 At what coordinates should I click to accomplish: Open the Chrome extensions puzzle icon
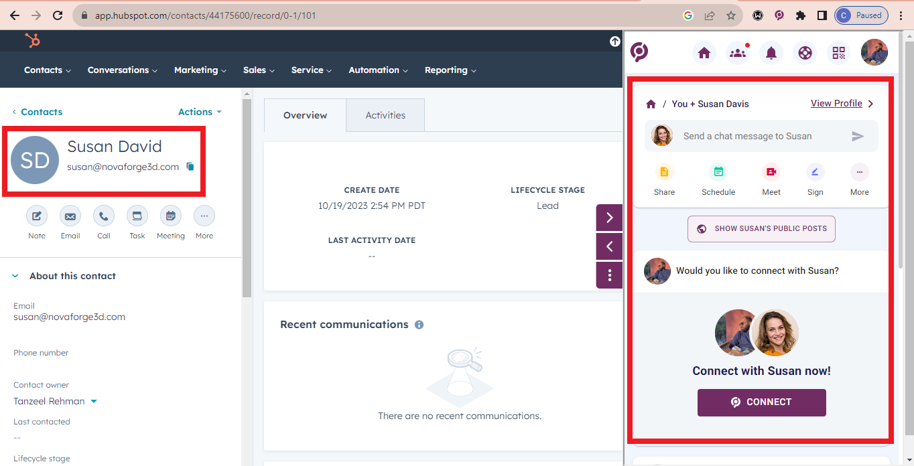(x=800, y=15)
